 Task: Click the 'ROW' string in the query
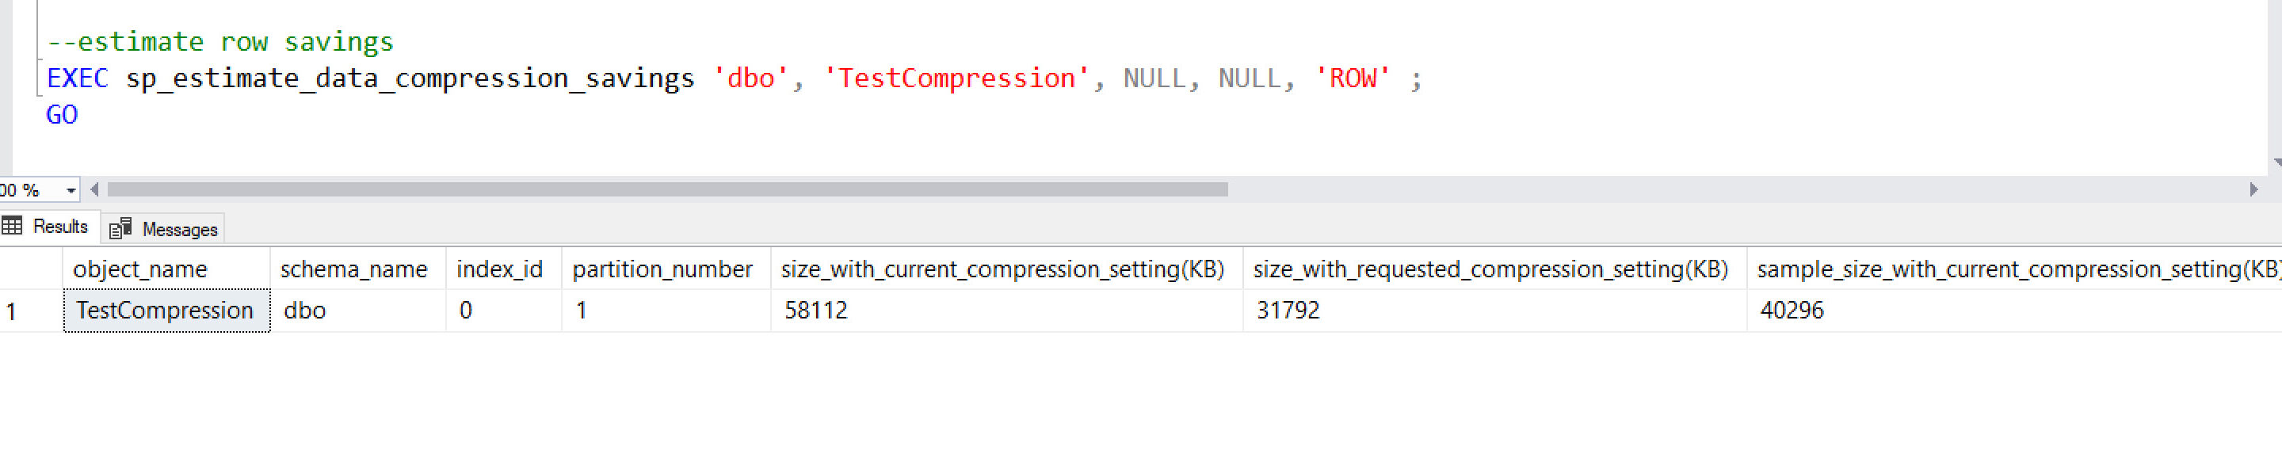(1352, 79)
